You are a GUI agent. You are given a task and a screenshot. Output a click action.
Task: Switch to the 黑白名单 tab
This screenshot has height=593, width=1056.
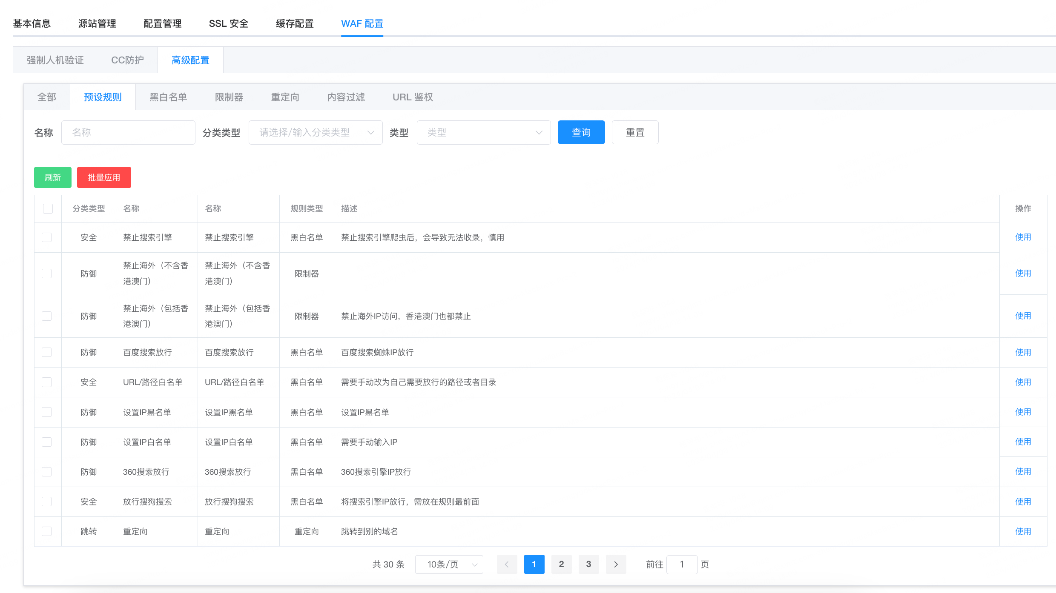[x=168, y=97]
